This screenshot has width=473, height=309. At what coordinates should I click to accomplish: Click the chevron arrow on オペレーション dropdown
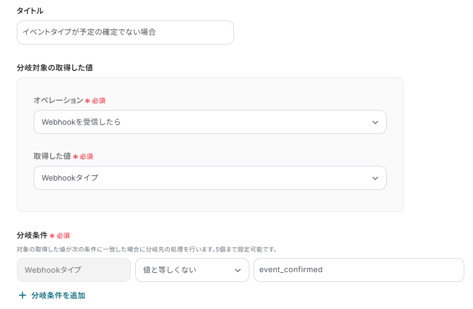375,123
